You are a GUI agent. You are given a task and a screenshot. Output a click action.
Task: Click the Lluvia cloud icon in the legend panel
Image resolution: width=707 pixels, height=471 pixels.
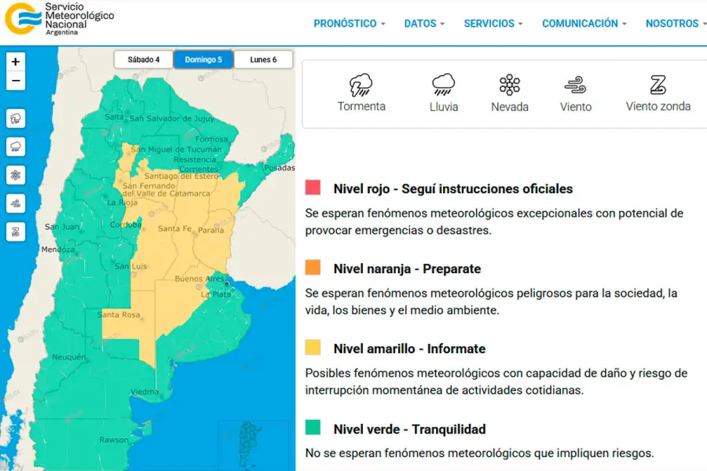click(444, 85)
